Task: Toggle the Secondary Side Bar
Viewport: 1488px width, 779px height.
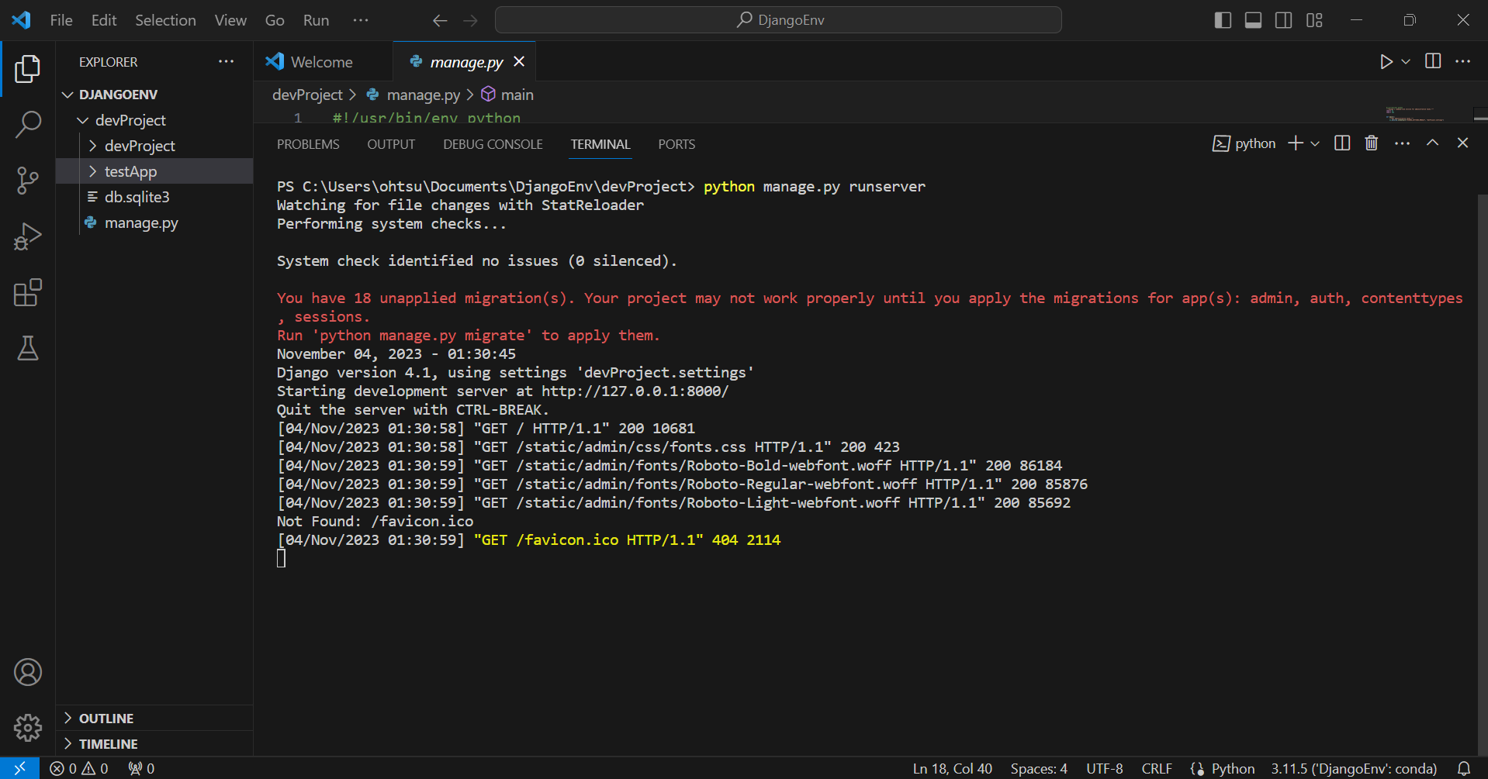Action: 1283,20
